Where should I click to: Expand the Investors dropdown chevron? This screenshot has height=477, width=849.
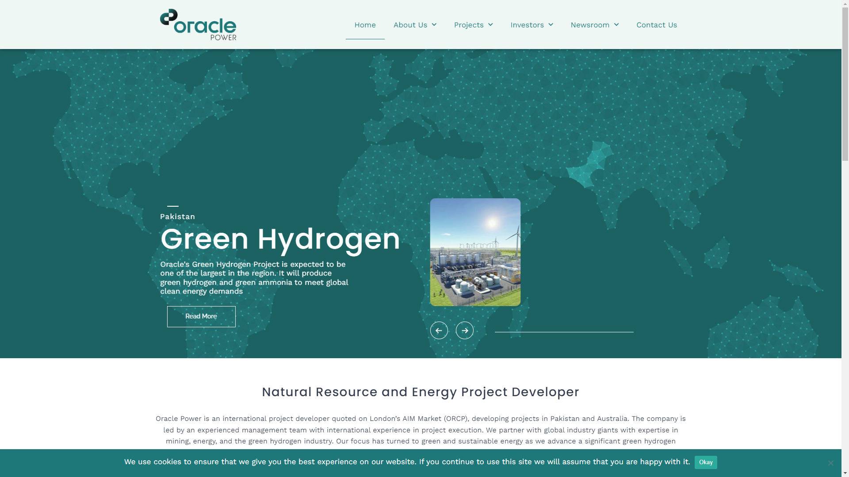(551, 25)
